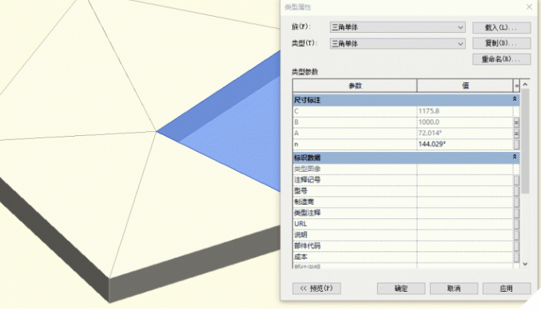Click the 制造商 value cell
The image size is (541, 311).
(465, 202)
